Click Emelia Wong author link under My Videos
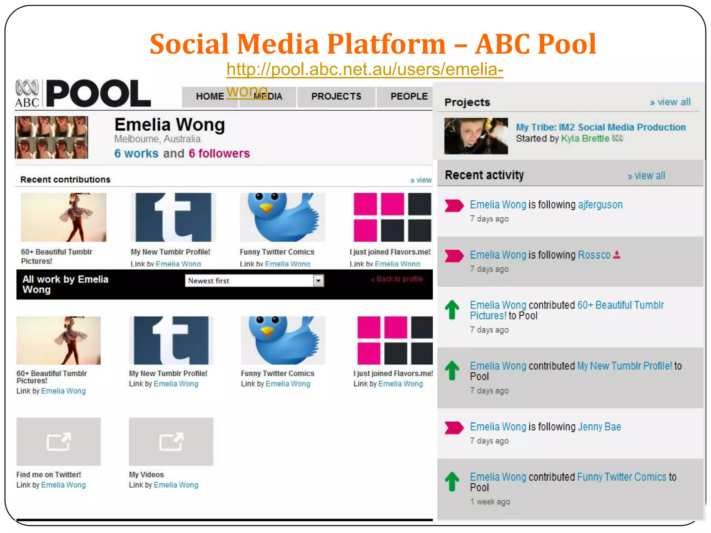The width and height of the screenshot is (711, 533). 176,485
